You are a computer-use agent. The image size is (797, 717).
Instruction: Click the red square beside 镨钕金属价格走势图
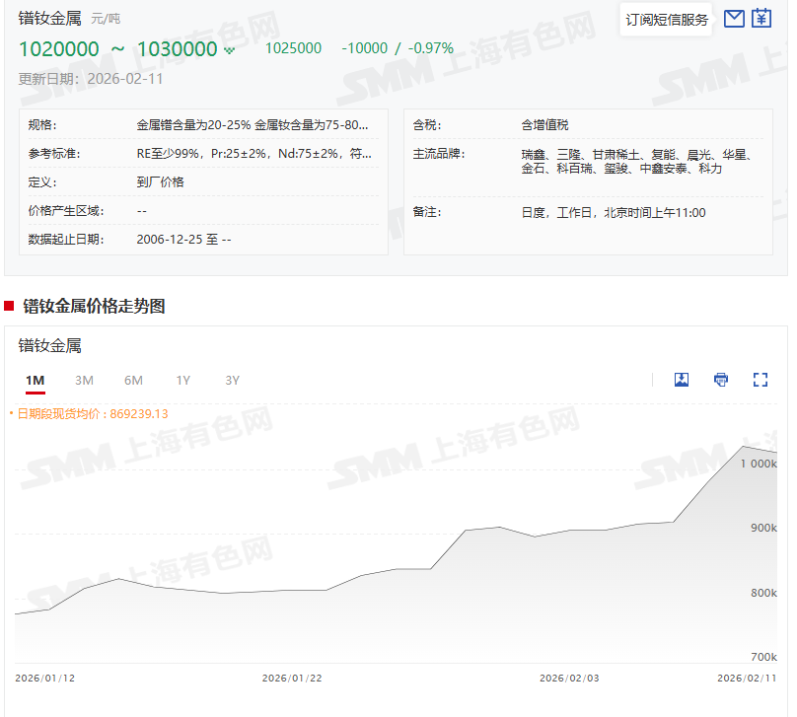(10, 306)
